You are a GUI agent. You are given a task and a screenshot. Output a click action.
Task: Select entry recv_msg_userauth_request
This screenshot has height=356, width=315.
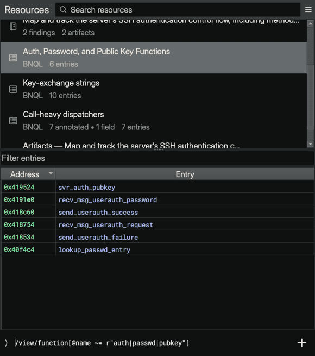coord(105,225)
